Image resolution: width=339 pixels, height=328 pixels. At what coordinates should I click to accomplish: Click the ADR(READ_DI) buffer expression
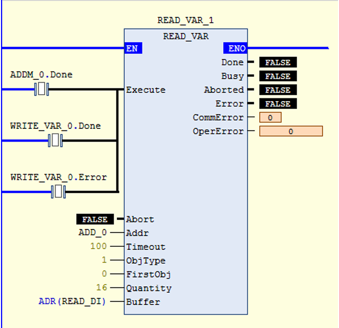(x=72, y=302)
